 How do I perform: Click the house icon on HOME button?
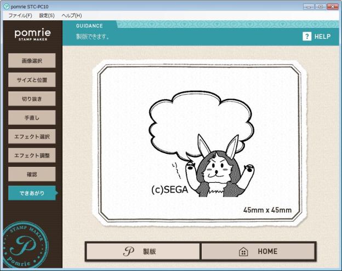[x=243, y=252]
